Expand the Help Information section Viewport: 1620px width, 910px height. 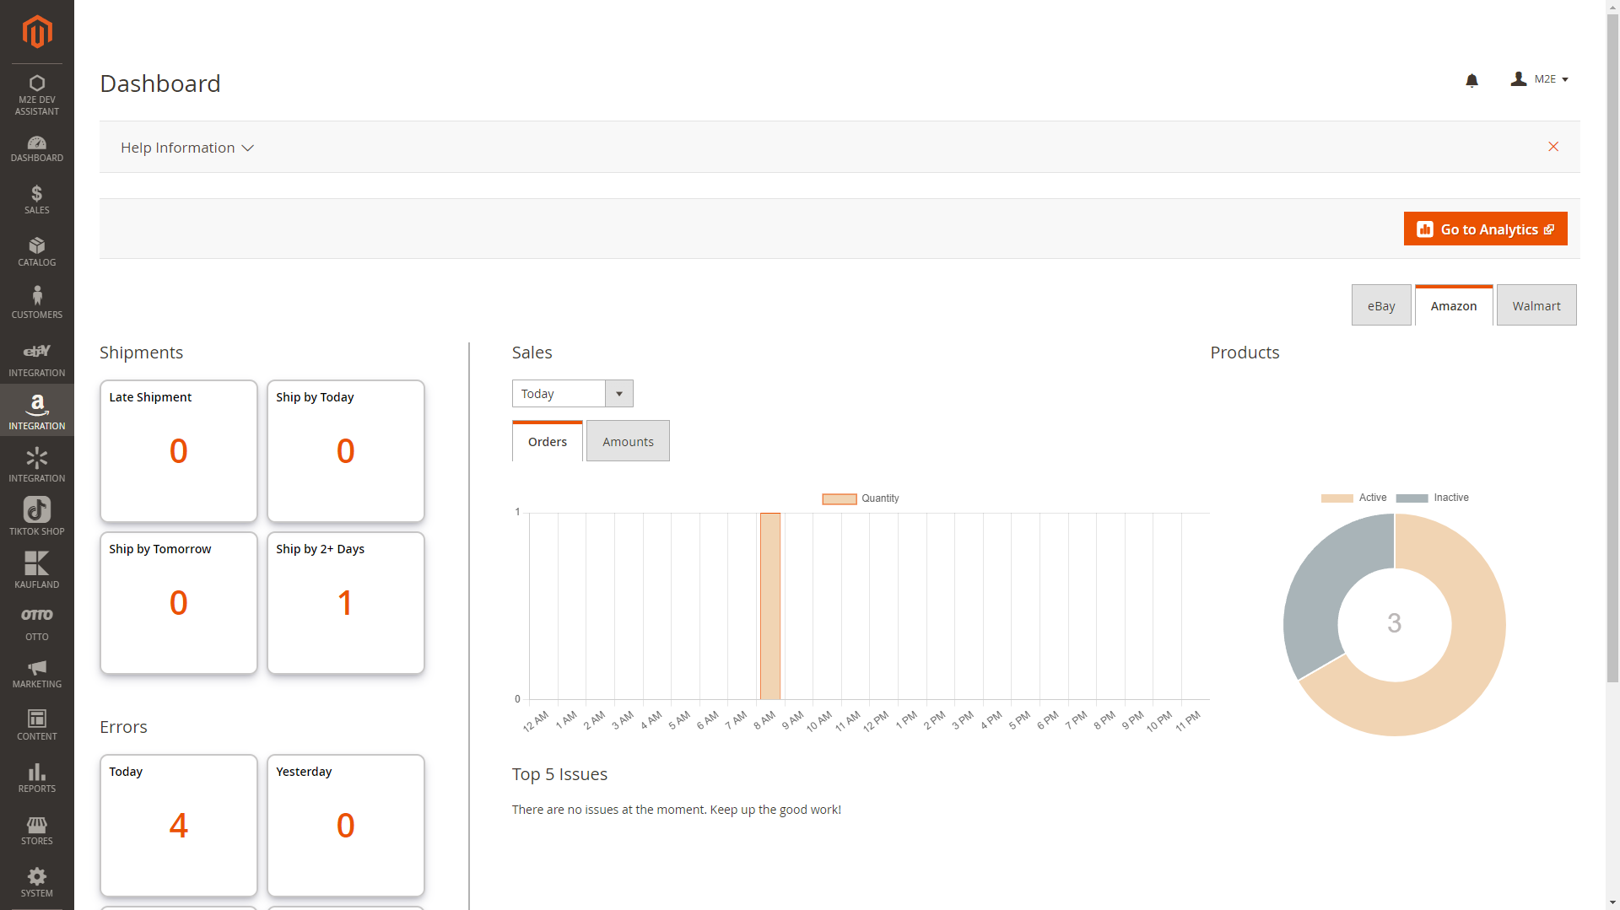coord(186,148)
